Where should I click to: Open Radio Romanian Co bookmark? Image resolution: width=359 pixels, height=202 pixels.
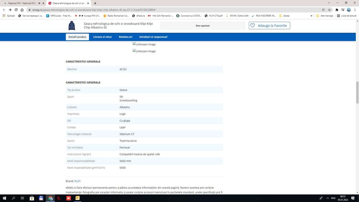(116, 16)
